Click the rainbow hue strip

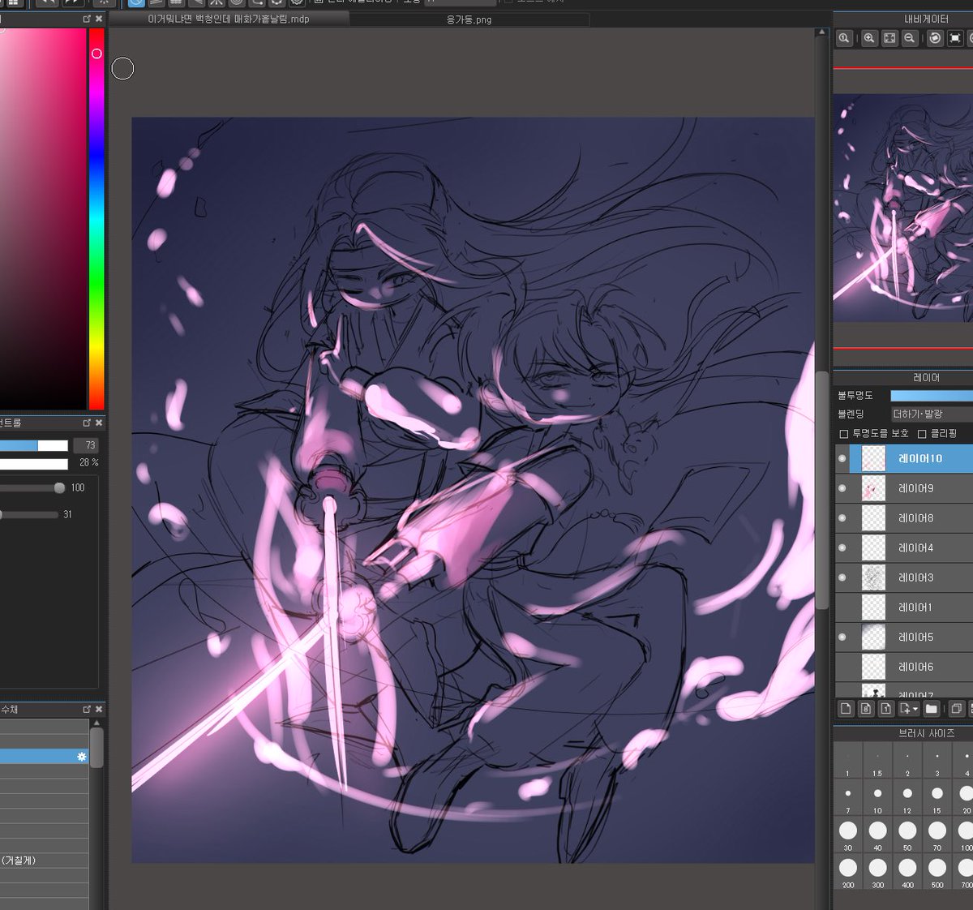(x=96, y=219)
